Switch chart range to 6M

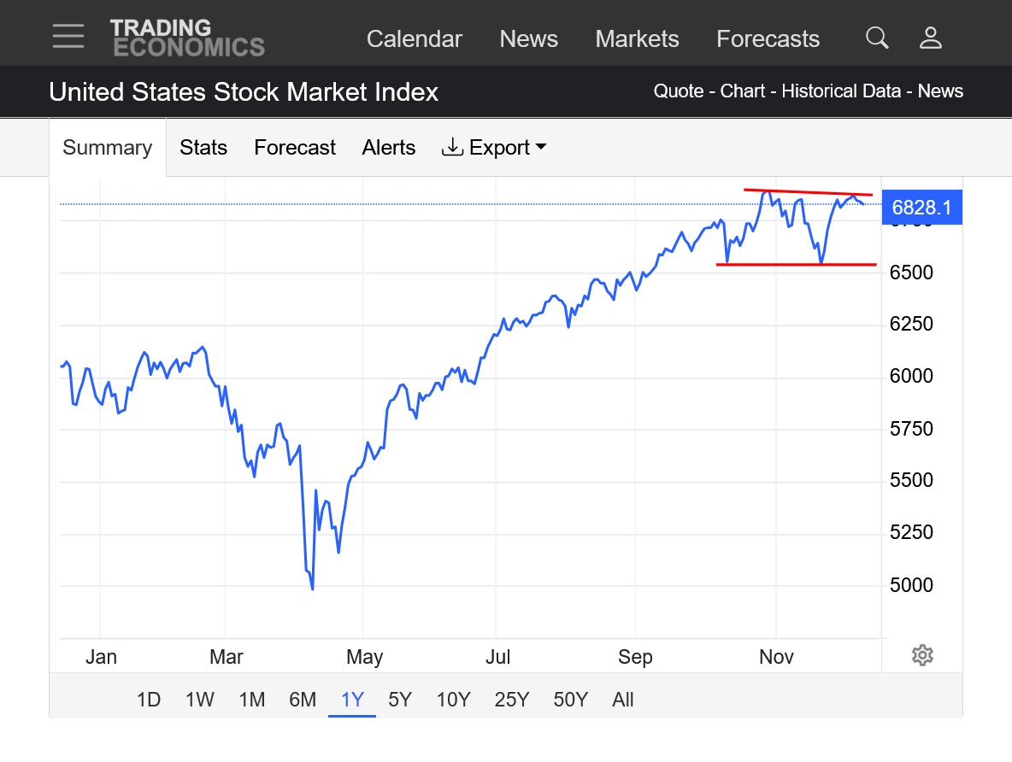click(303, 700)
